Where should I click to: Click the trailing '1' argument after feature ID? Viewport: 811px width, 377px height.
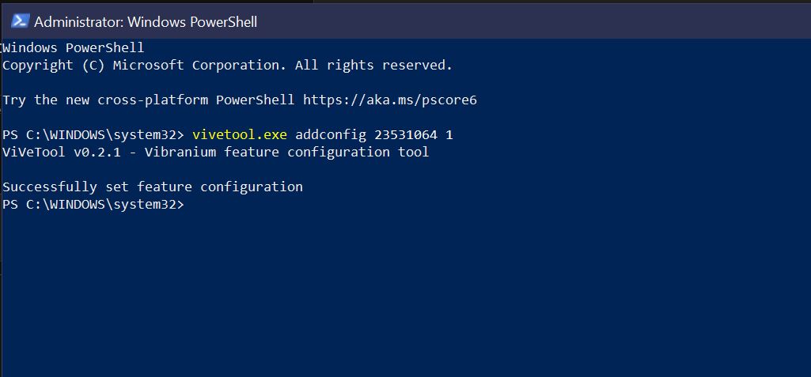449,135
